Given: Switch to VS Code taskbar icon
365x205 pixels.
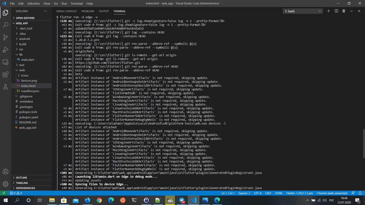Looking at the screenshot, I should tap(193, 200).
